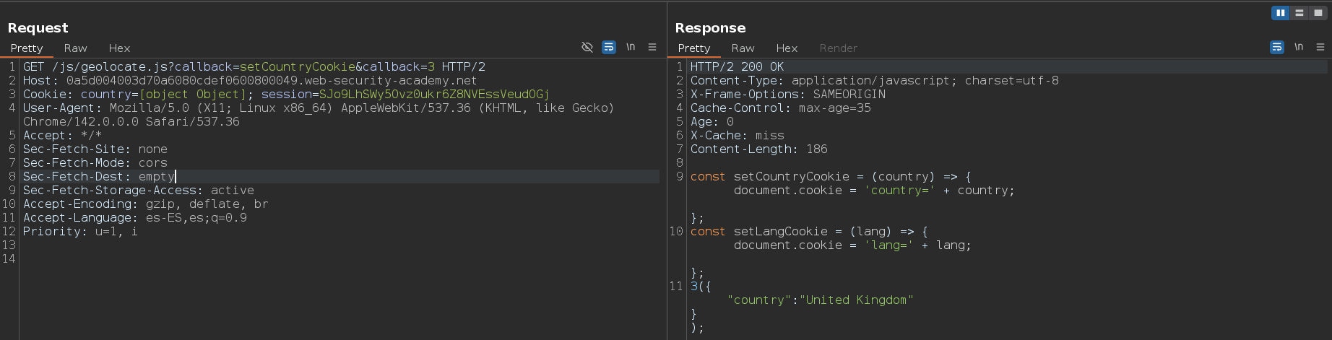Switch Request view to Hex tab
The width and height of the screenshot is (1332, 340).
(119, 48)
